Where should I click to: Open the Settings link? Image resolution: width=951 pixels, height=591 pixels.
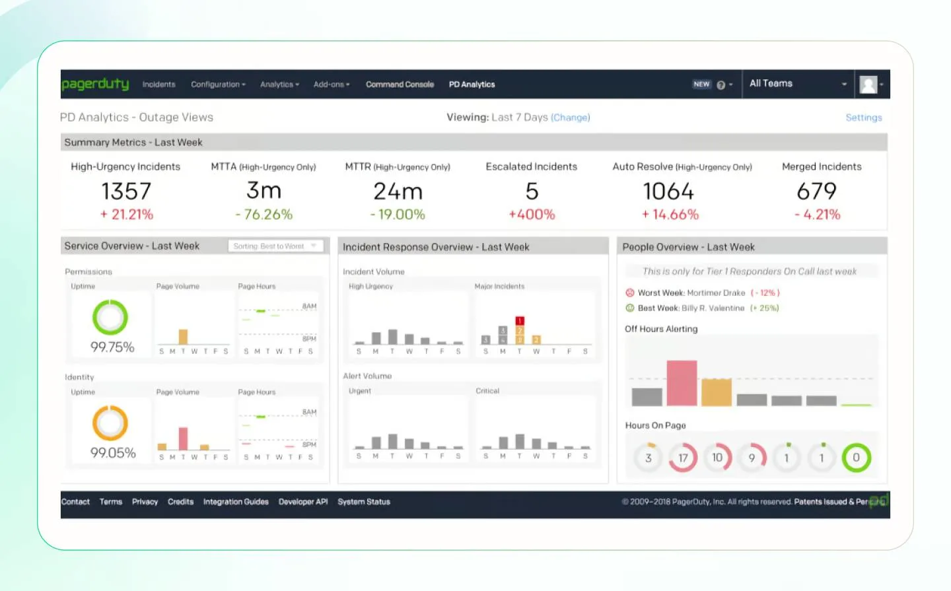click(864, 117)
